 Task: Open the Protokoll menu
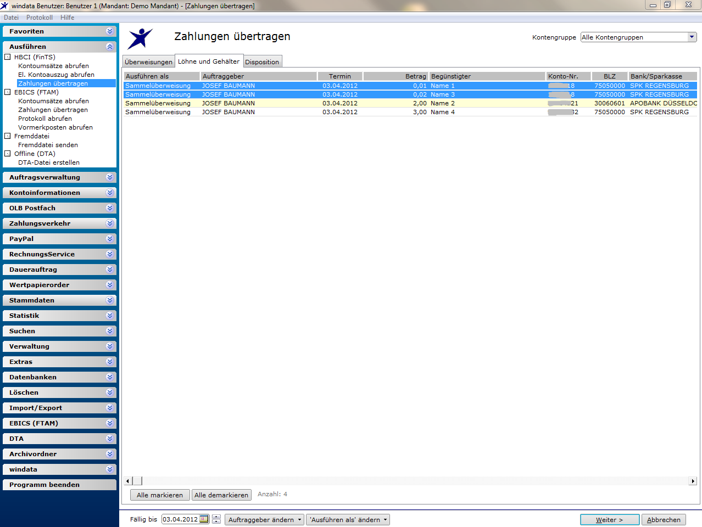coord(40,18)
